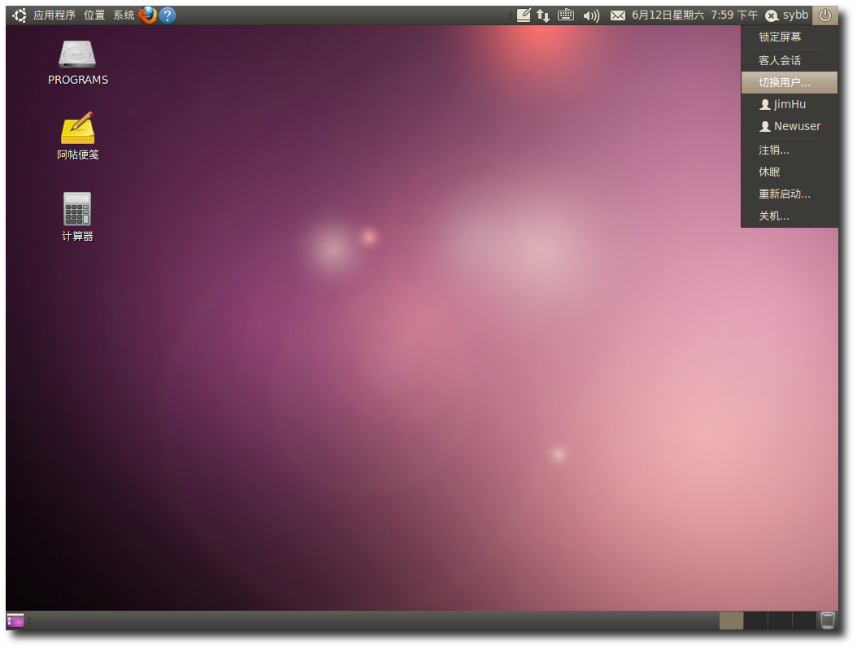Open the sybb user status menu
The width and height of the screenshot is (857, 649).
(786, 15)
